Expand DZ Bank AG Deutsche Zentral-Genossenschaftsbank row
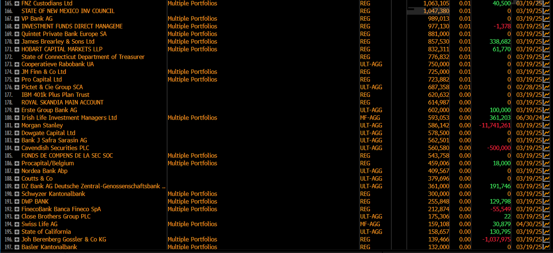 point(17,186)
